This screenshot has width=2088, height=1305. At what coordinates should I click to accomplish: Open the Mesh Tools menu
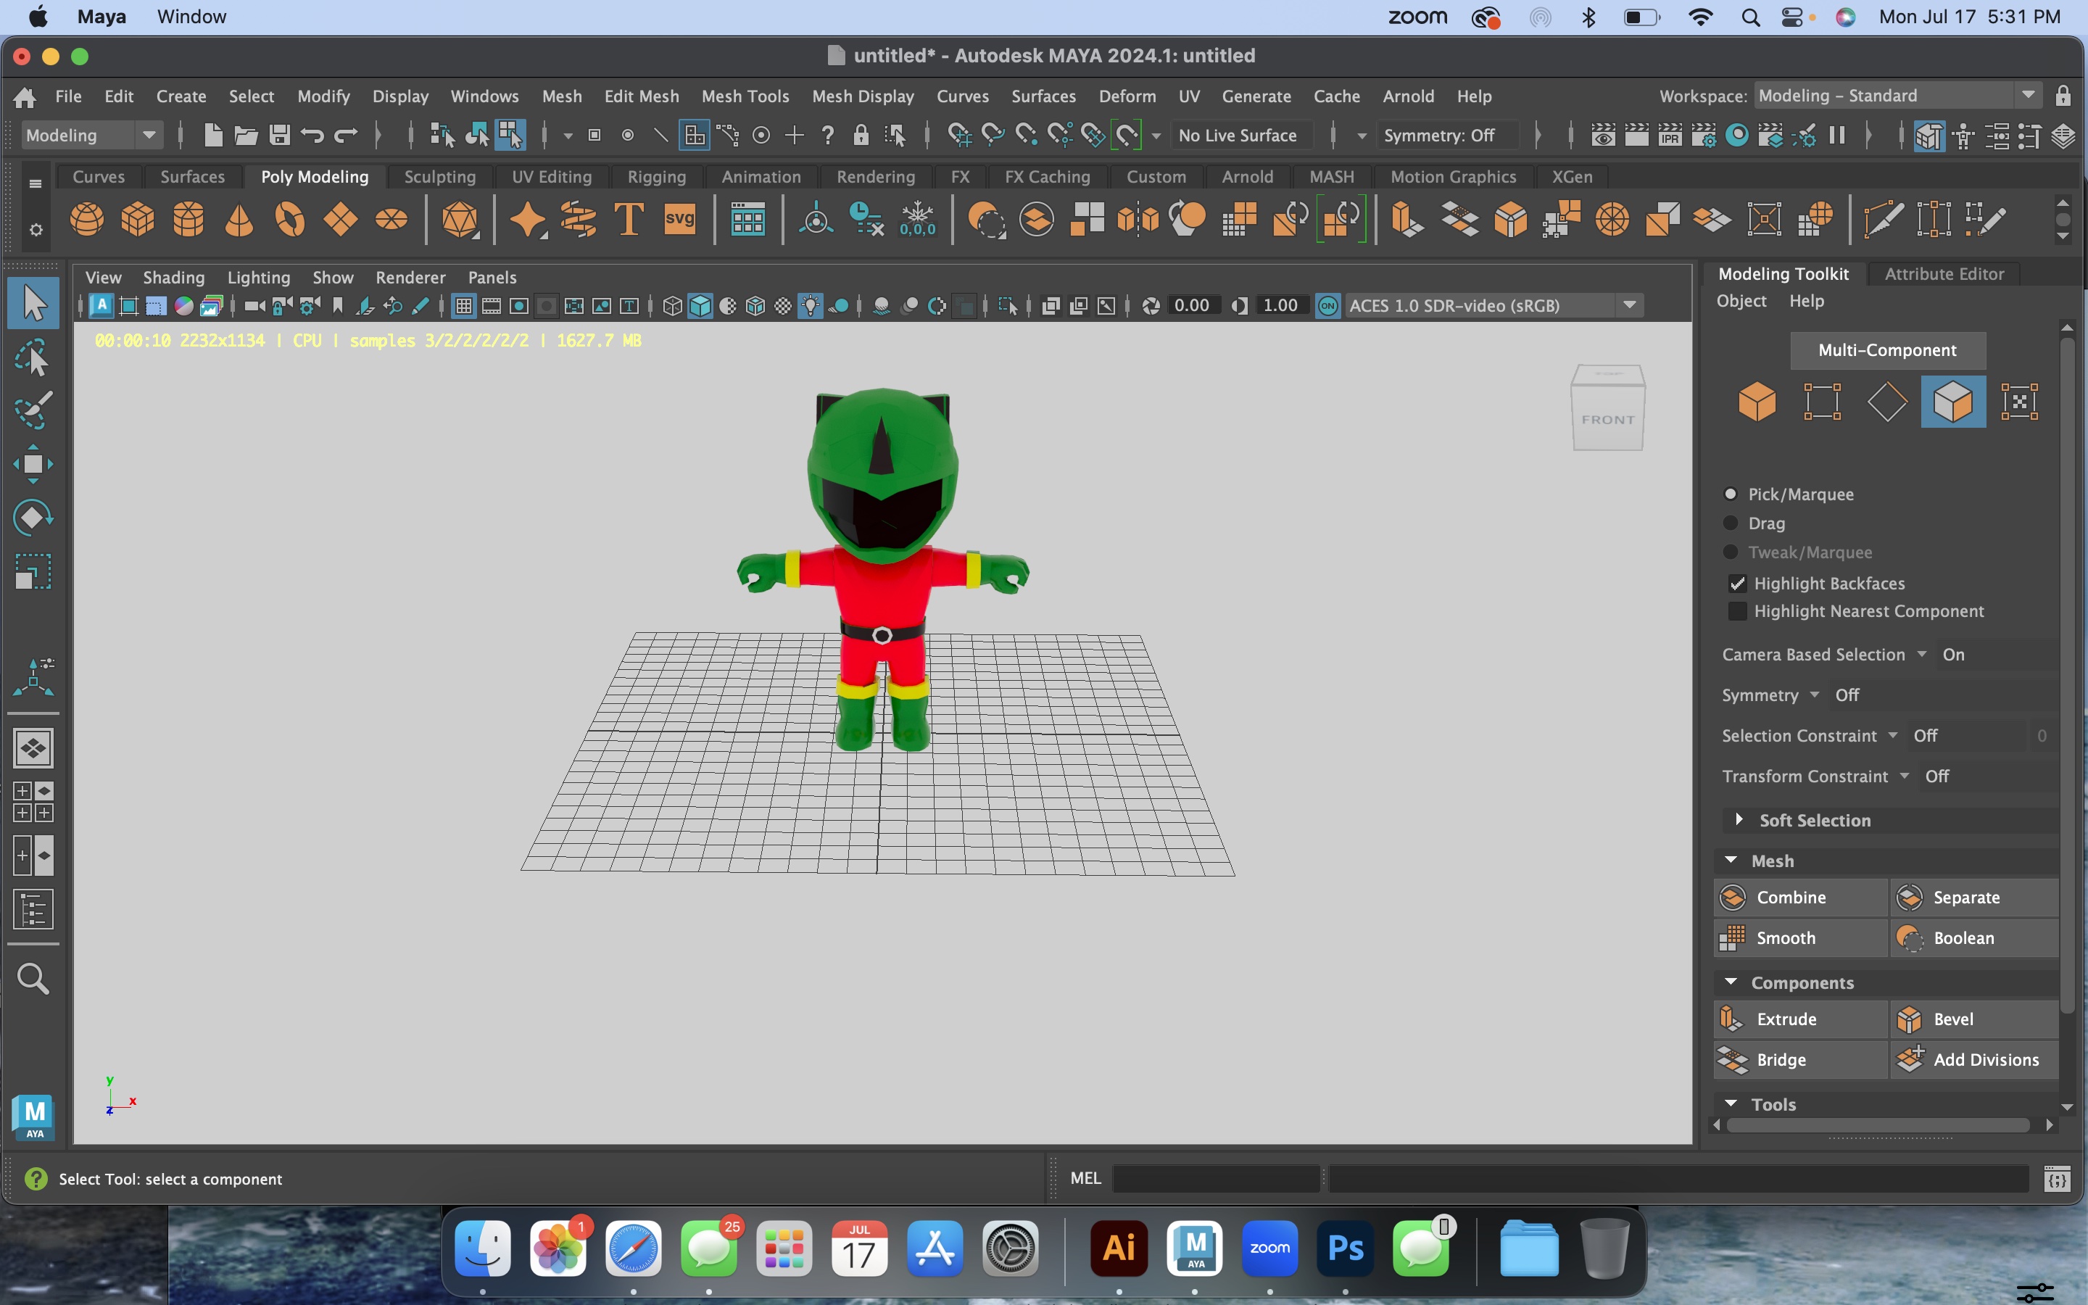(x=745, y=96)
